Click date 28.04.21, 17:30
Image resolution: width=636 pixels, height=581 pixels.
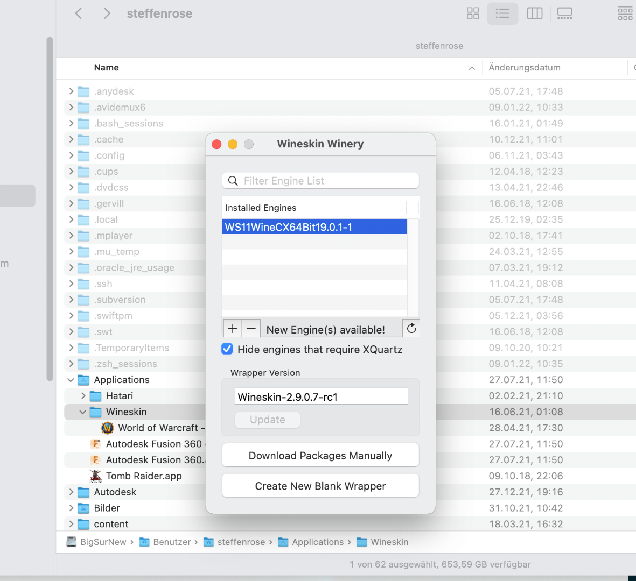click(526, 428)
